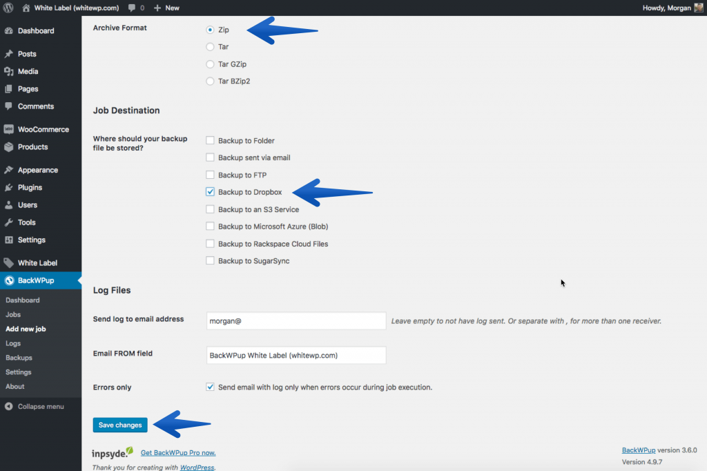Click the WooCommerce icon

(x=8, y=129)
